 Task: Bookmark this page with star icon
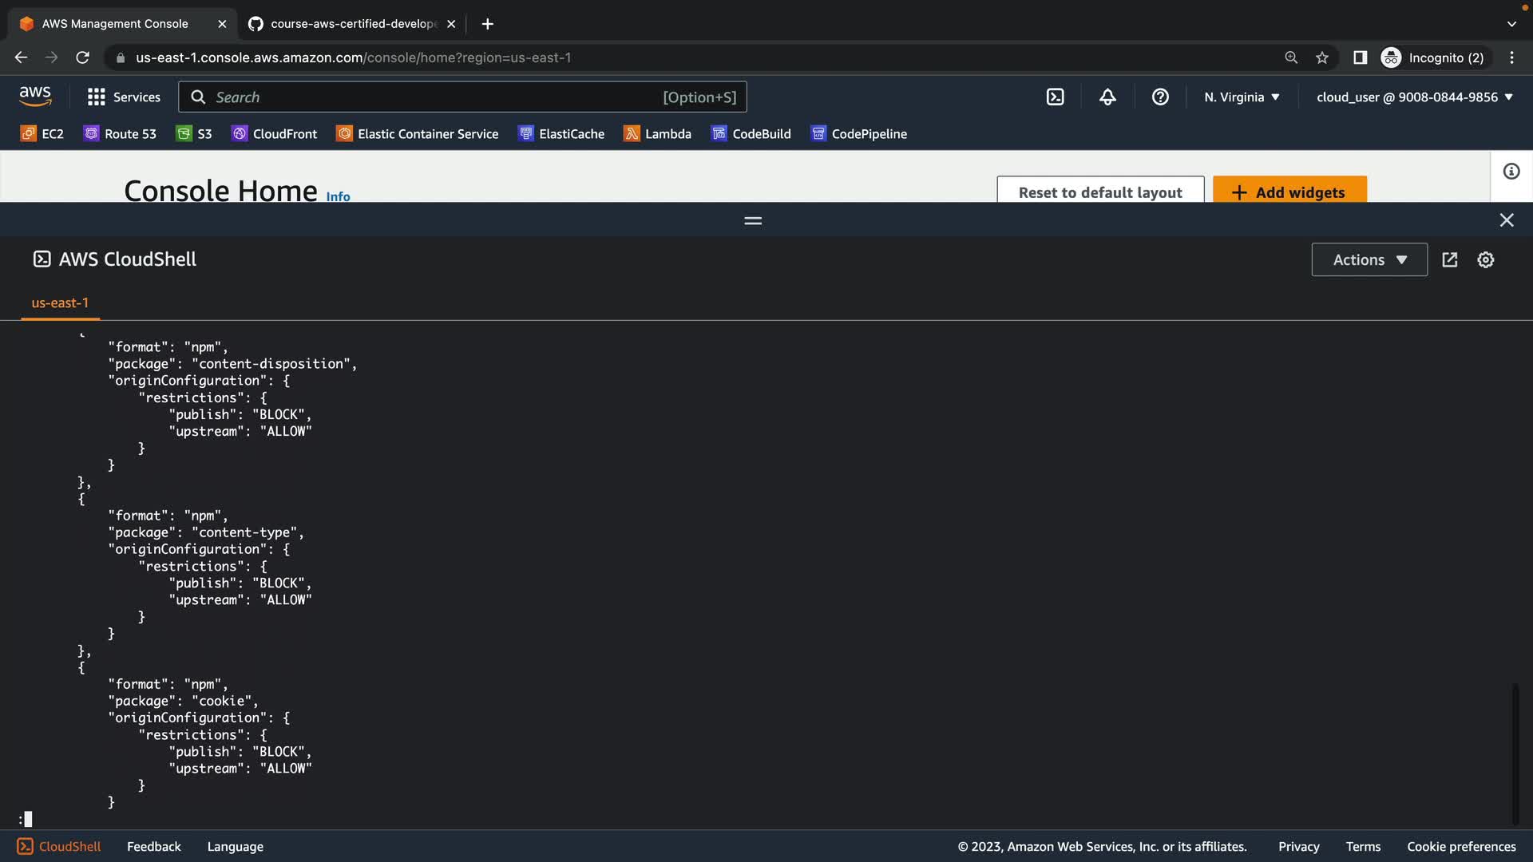[1322, 57]
